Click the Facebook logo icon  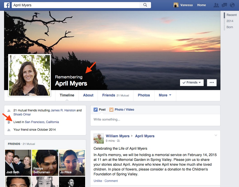[x=7, y=5]
